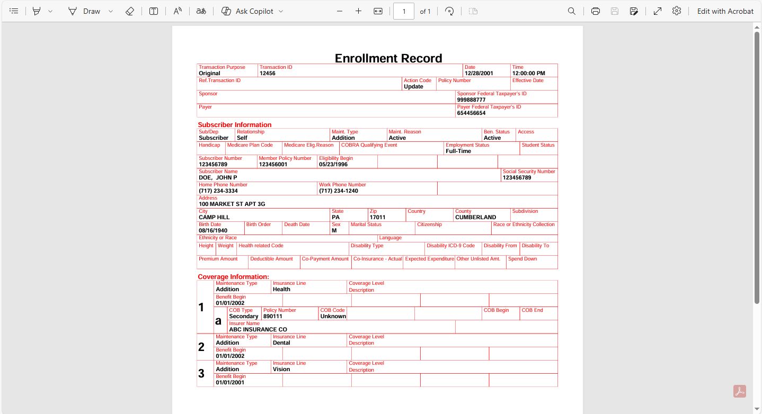Click insurance line Vision
Viewport: 762px width, 414px height.
[x=281, y=370]
